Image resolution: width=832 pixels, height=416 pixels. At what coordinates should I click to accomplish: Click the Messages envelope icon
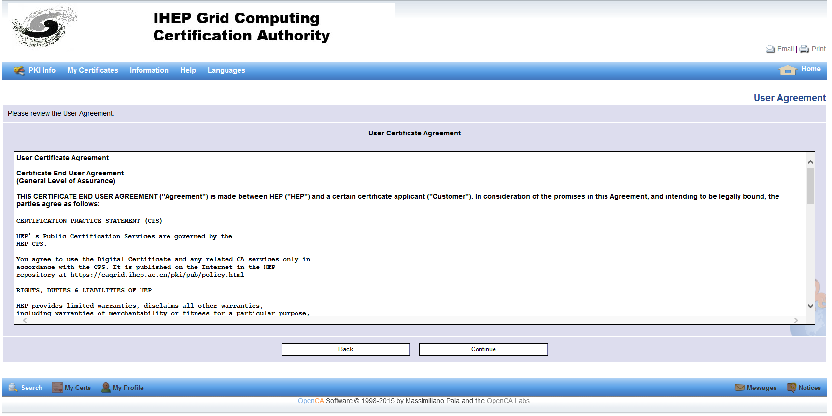click(x=740, y=388)
